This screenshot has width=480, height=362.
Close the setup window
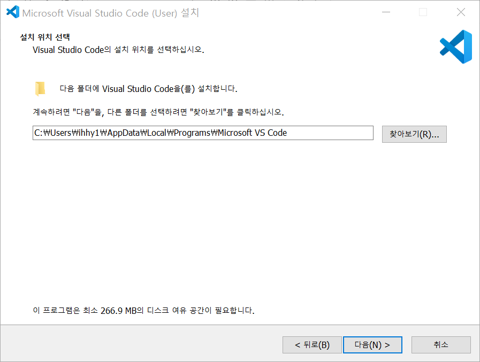click(x=461, y=12)
